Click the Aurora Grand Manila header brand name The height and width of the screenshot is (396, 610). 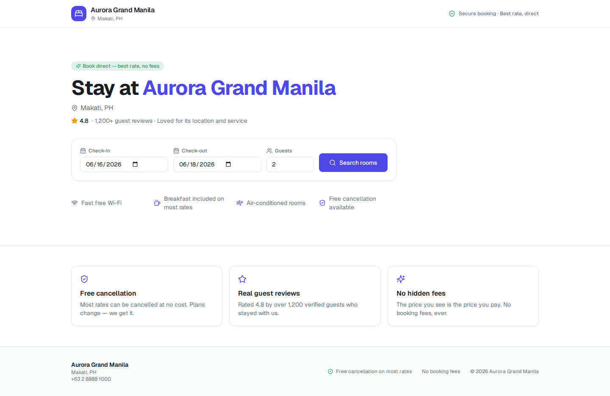(122, 10)
